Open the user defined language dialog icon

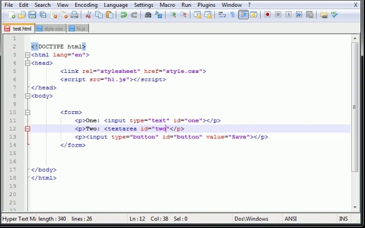pyautogui.click(x=253, y=15)
